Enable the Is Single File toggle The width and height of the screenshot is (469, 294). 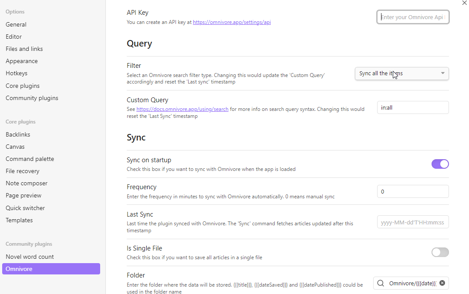440,252
